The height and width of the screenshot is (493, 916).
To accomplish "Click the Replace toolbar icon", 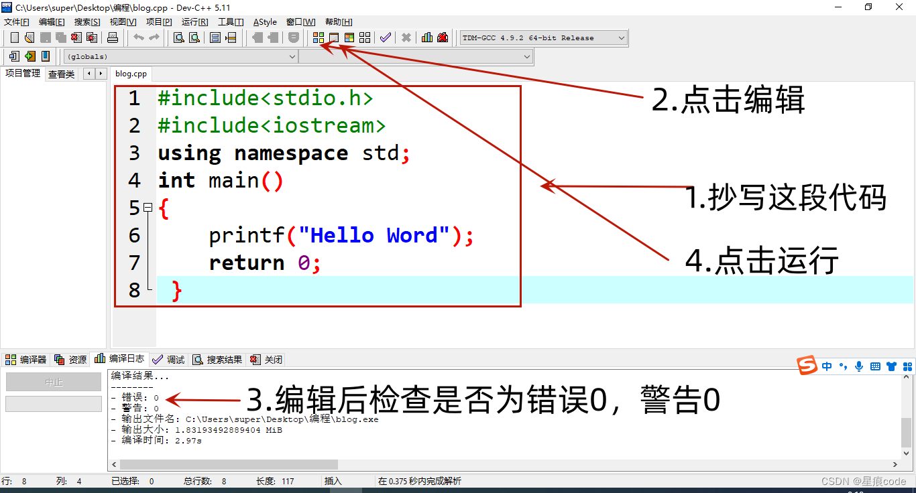I will pyautogui.click(x=194, y=38).
